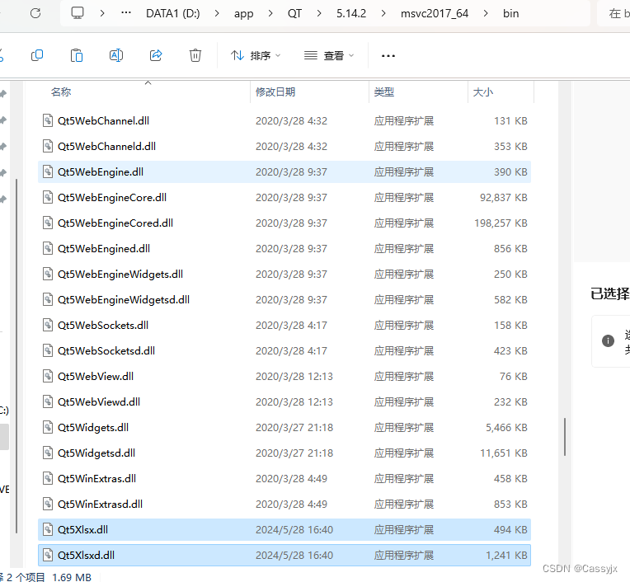Viewport: 630px width, 582px height.
Task: Select file Qt5WebView.dll
Action: point(284,377)
